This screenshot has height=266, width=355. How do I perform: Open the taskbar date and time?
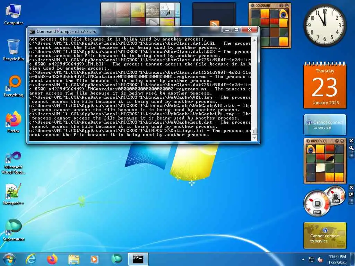(337, 259)
